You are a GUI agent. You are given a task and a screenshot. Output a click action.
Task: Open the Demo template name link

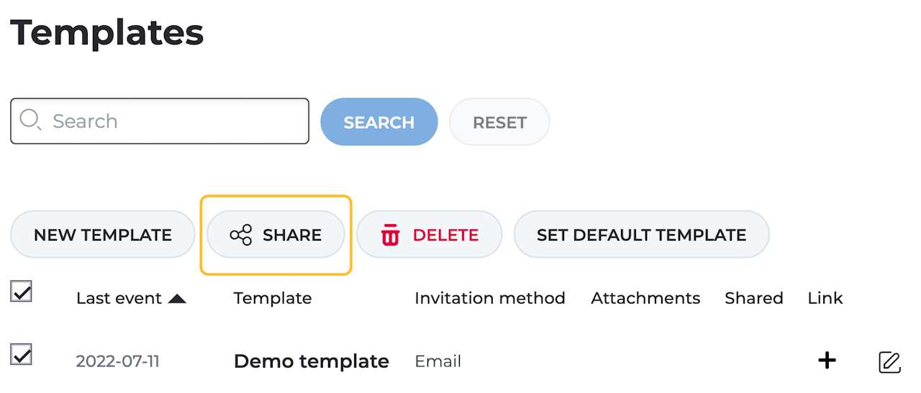(x=311, y=361)
